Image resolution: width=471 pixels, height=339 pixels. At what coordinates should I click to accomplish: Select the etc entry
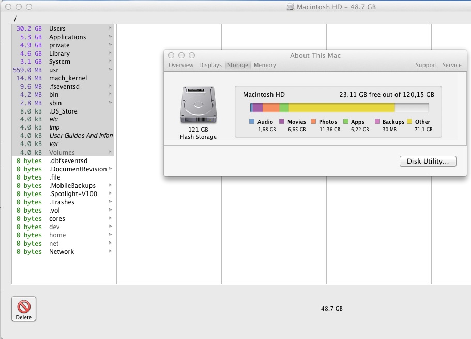pos(63,119)
